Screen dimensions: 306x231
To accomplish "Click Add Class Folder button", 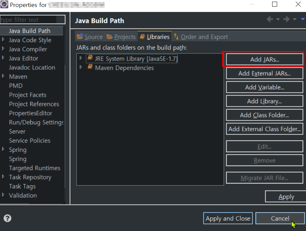I will click(265, 115).
